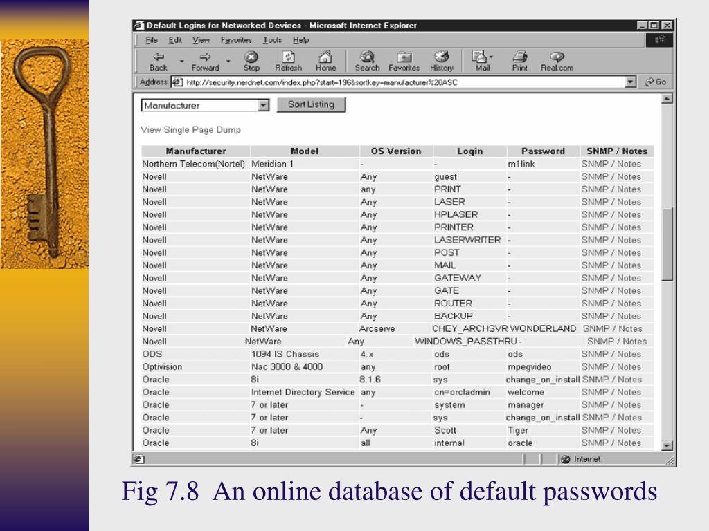The height and width of the screenshot is (531, 709).
Task: Click the WINDOWS_PASSTHRU login cell
Action: click(x=466, y=342)
